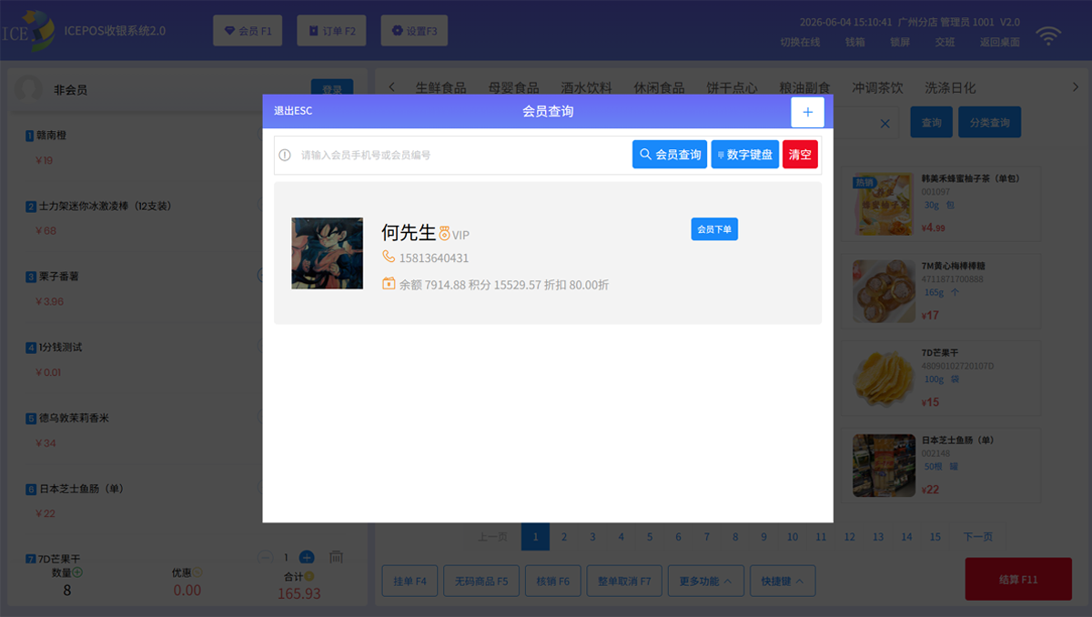Increase 7D芒果干 quantity with plus icon
The height and width of the screenshot is (617, 1092).
(x=307, y=557)
